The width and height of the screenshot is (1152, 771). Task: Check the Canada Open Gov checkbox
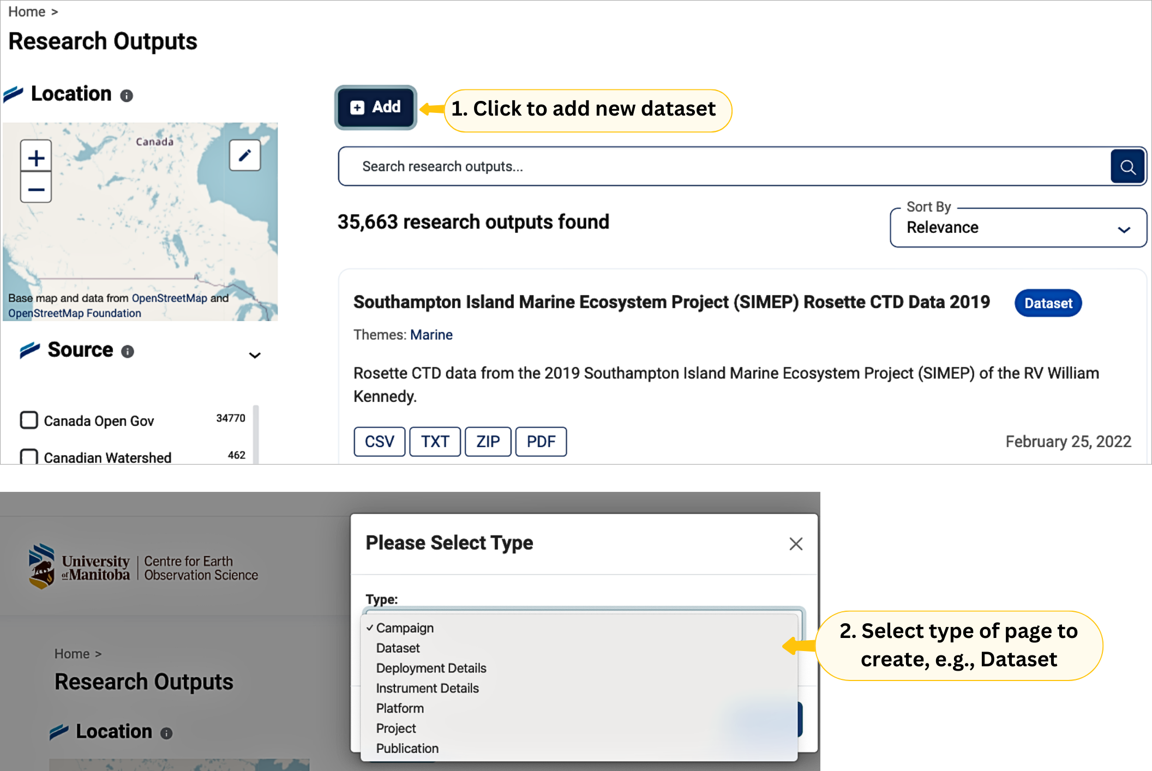click(29, 420)
